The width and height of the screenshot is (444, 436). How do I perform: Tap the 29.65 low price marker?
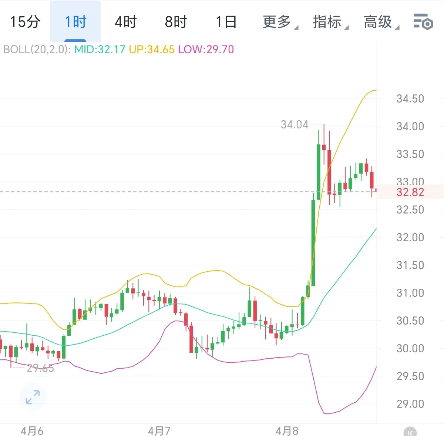point(40,368)
